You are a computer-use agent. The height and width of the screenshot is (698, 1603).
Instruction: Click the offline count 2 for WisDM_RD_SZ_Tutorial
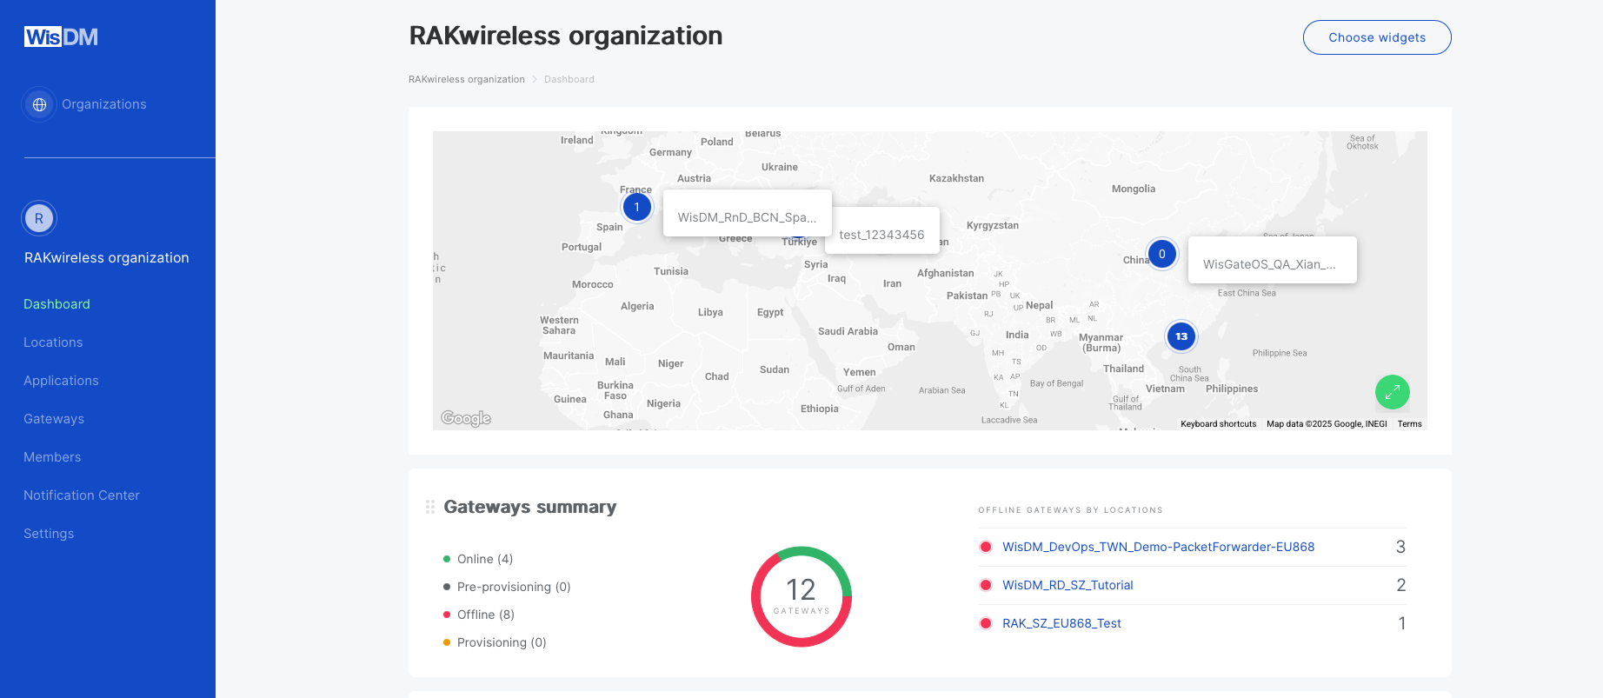click(1400, 585)
